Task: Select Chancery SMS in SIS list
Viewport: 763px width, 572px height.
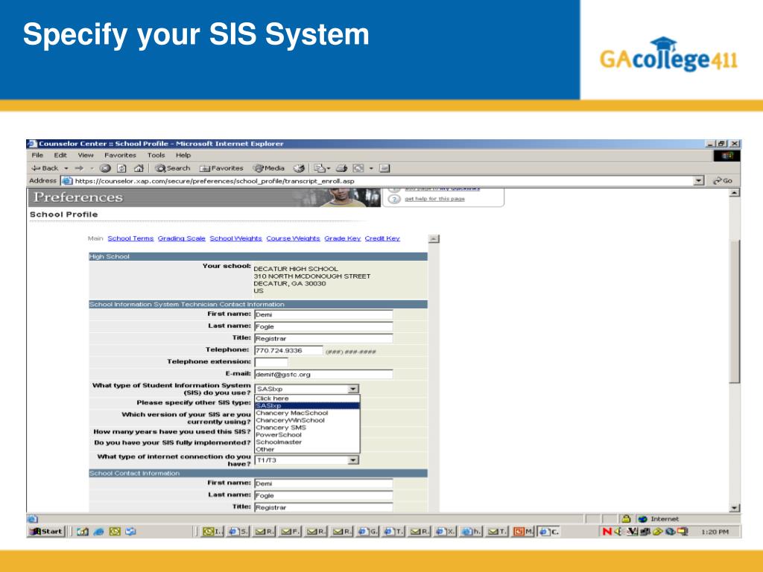Action: 307,428
